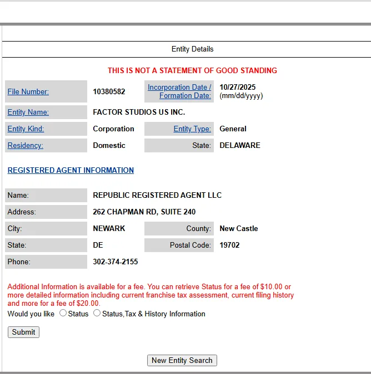Viewport: 371px width, 374px height.
Task: Click the (mm/dd/yyyy) format hint
Action: 241,96
